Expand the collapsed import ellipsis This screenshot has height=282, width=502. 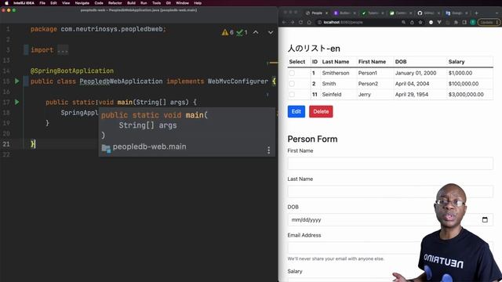pyautogui.click(x=63, y=50)
